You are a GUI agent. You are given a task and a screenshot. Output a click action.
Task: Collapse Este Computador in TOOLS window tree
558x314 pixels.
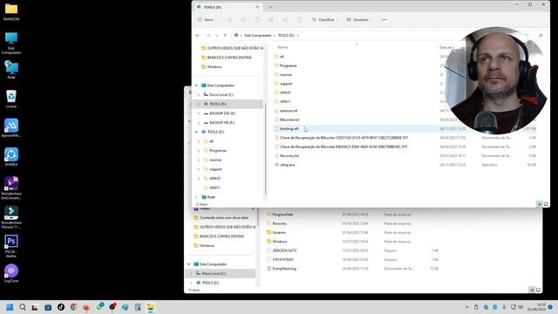click(x=196, y=85)
